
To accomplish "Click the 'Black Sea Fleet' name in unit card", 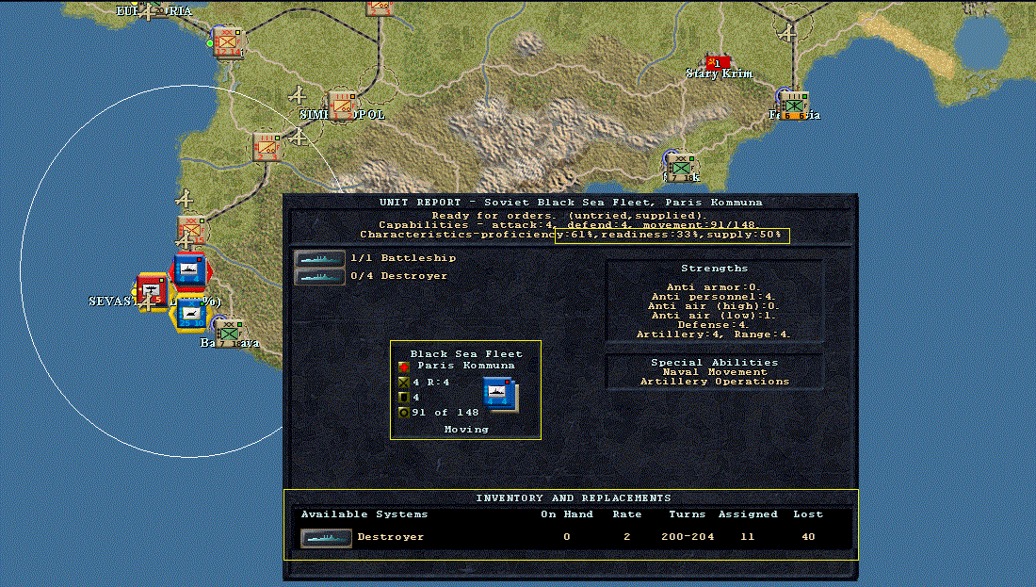I will 466,354.
